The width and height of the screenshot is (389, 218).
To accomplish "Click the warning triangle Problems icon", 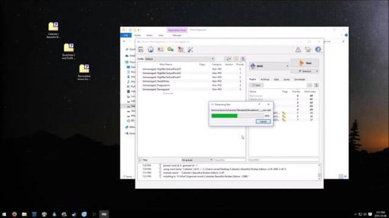I will point(298,50).
